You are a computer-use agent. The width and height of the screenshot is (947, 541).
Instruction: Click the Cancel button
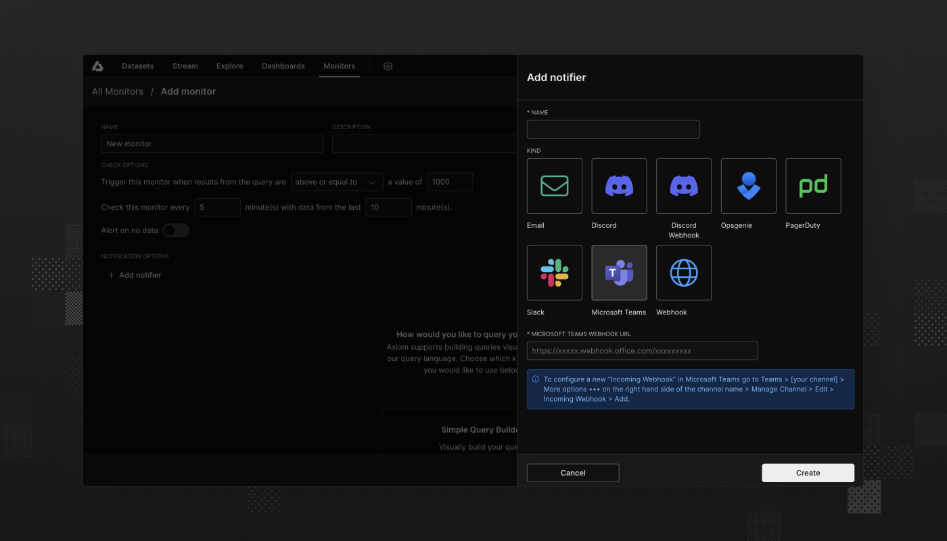573,473
